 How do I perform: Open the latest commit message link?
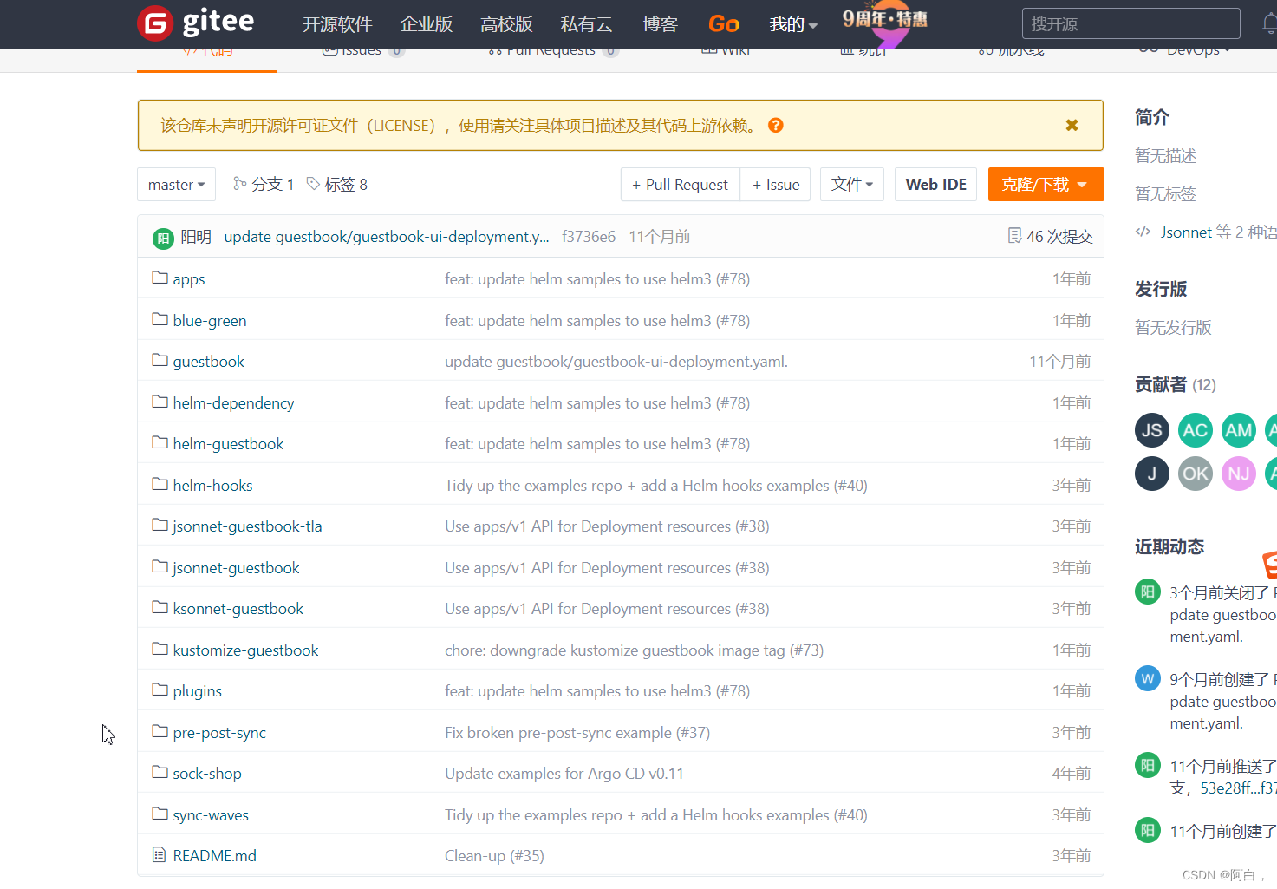pos(387,236)
